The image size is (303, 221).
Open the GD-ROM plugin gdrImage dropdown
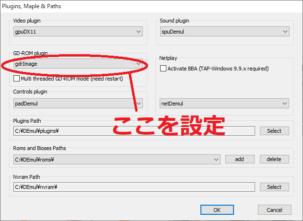78,64
